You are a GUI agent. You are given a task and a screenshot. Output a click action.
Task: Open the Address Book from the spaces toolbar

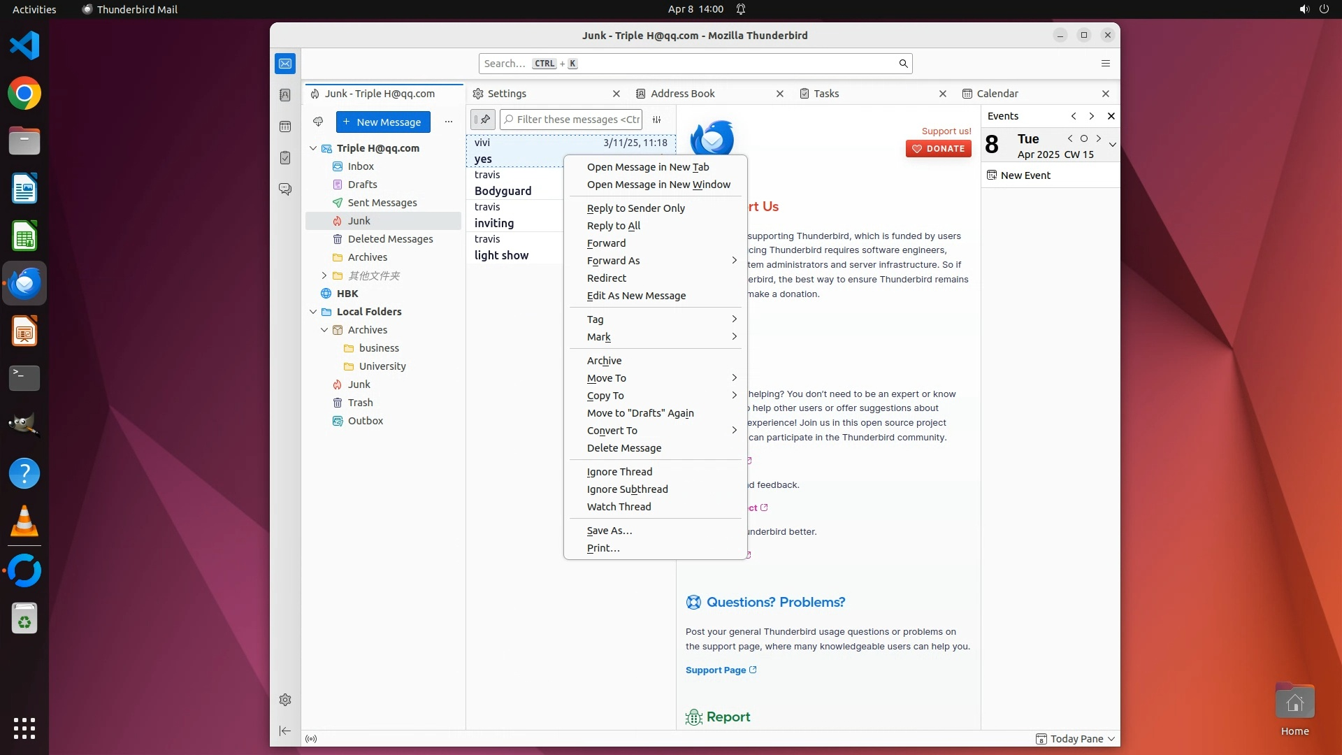pyautogui.click(x=285, y=95)
